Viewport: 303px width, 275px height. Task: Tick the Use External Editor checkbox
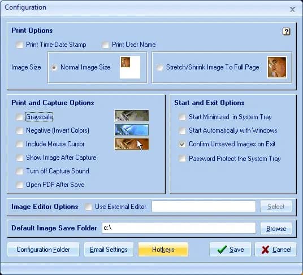pyautogui.click(x=88, y=207)
